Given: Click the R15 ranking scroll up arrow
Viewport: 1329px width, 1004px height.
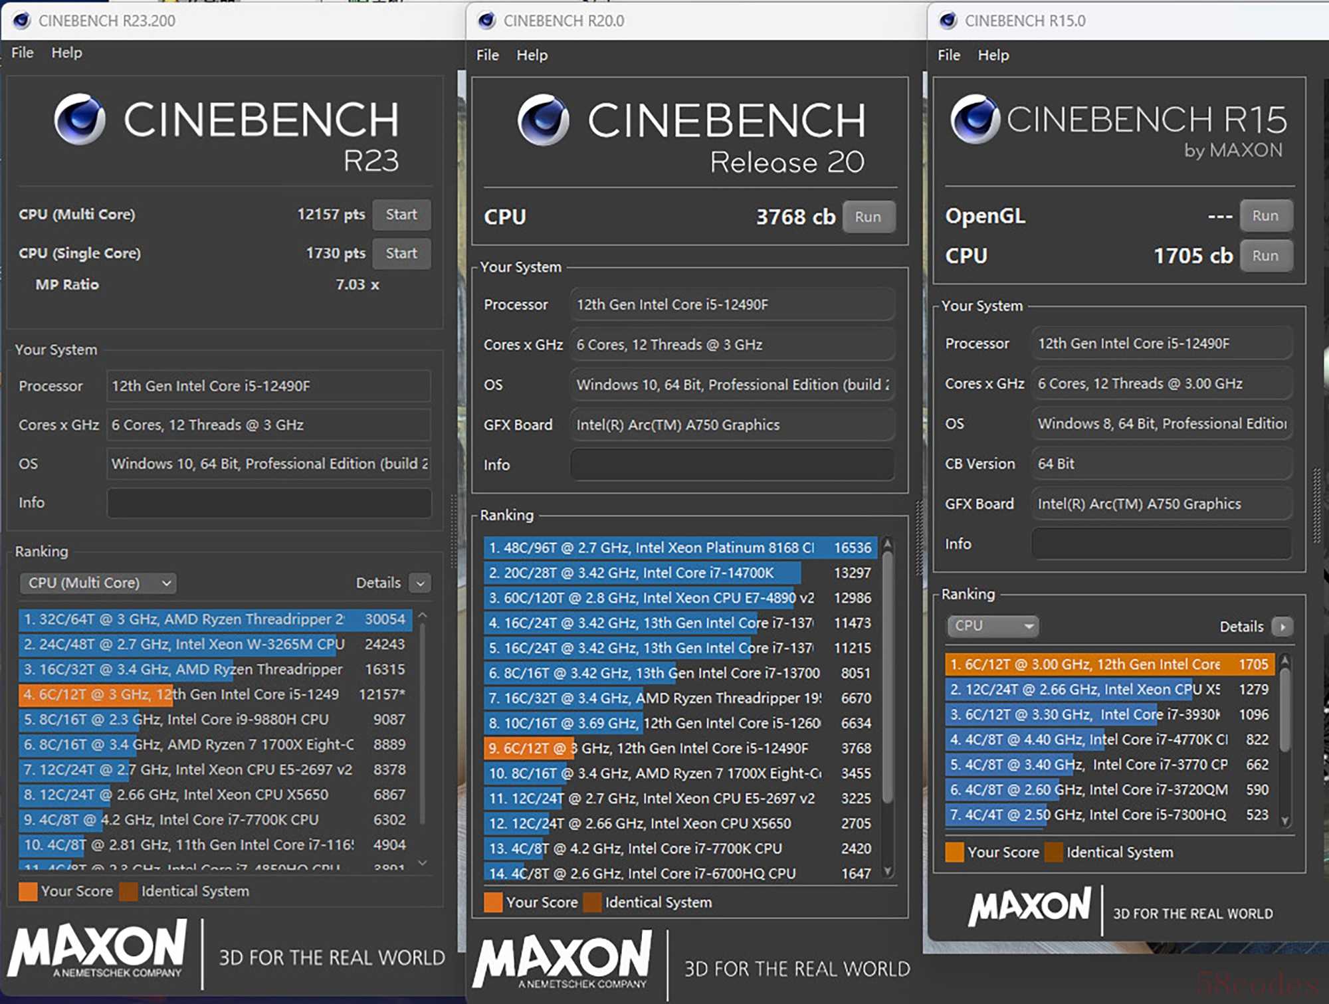Looking at the screenshot, I should pos(1285,660).
